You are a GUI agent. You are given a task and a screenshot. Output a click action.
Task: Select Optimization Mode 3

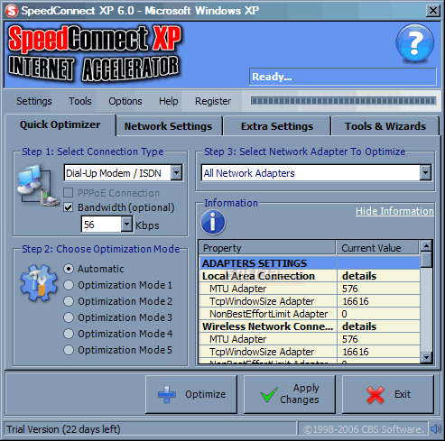click(69, 317)
